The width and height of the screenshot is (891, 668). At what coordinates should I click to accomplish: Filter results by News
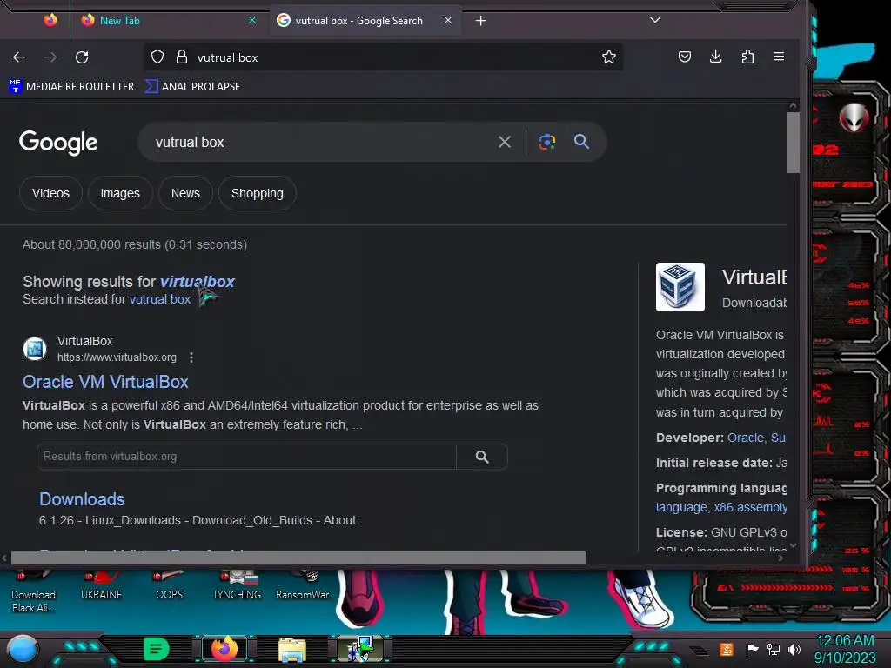[185, 193]
